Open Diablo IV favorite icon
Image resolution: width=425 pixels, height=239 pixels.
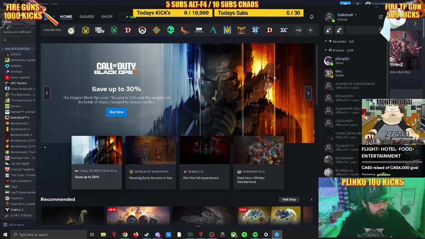point(128,30)
